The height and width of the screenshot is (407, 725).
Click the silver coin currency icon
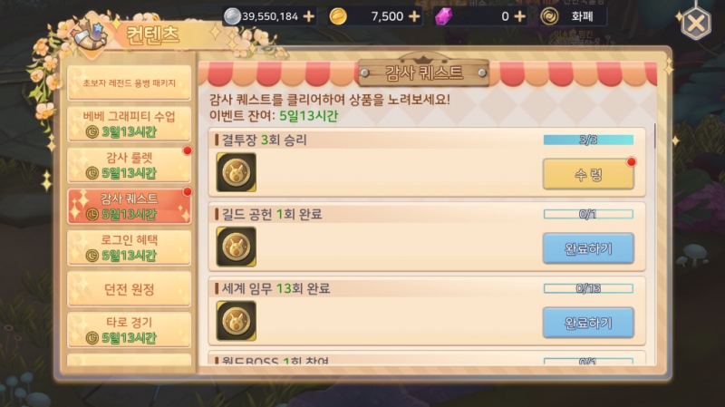tap(232, 16)
